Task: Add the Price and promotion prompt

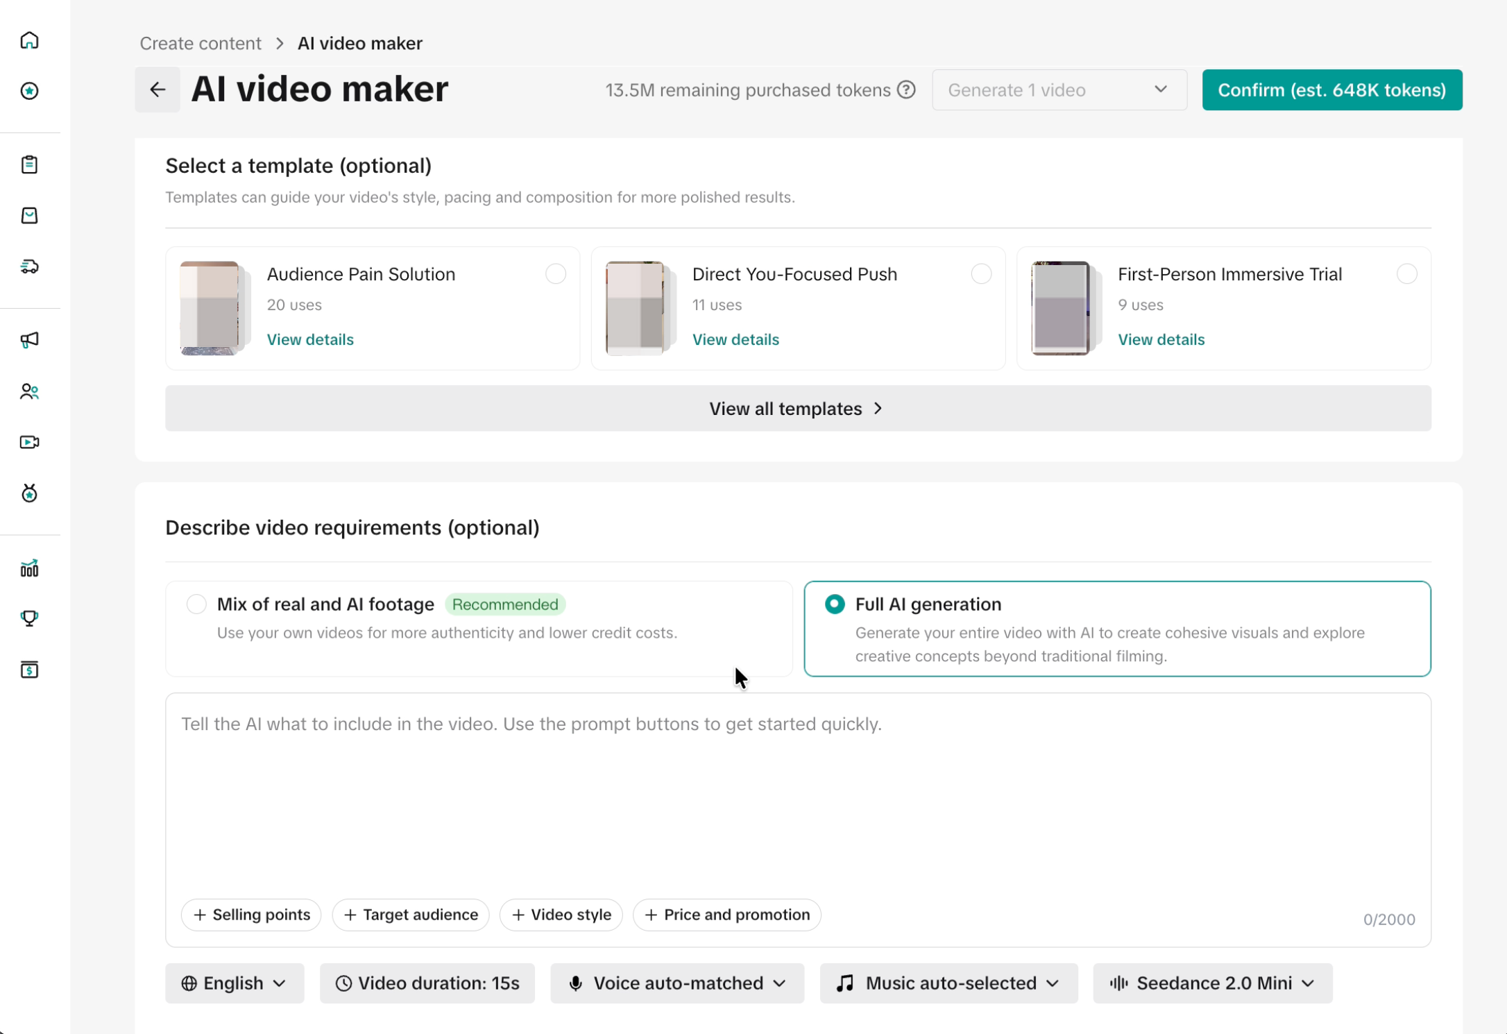Action: tap(726, 915)
